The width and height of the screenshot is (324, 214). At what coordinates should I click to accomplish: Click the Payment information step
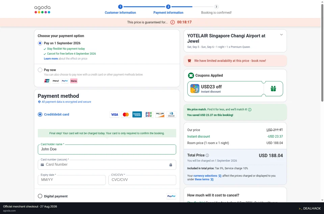(168, 12)
